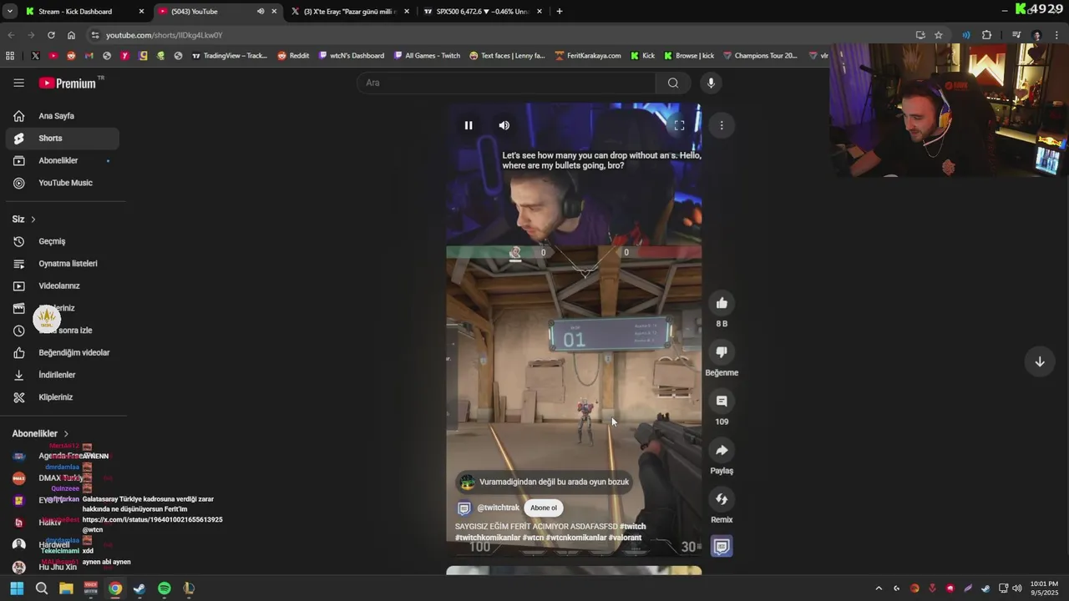
Task: Dislike the Short (Beğenme)
Action: coord(722,352)
